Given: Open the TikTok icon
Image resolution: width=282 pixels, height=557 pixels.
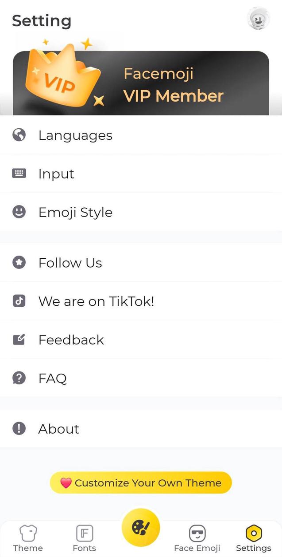Looking at the screenshot, I should (19, 301).
